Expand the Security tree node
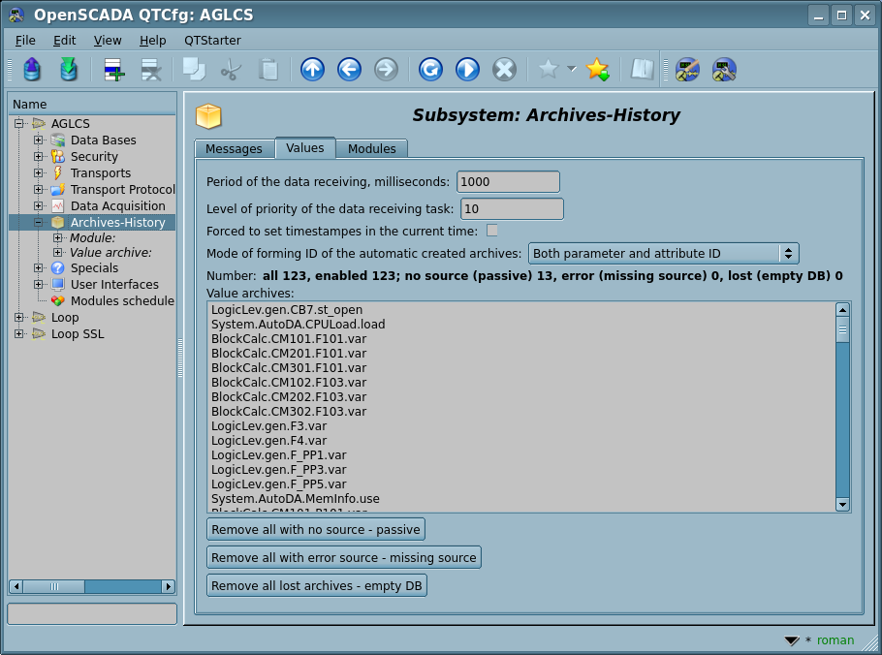 coord(38,156)
